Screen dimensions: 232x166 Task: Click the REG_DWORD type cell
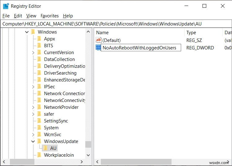pos(200,48)
